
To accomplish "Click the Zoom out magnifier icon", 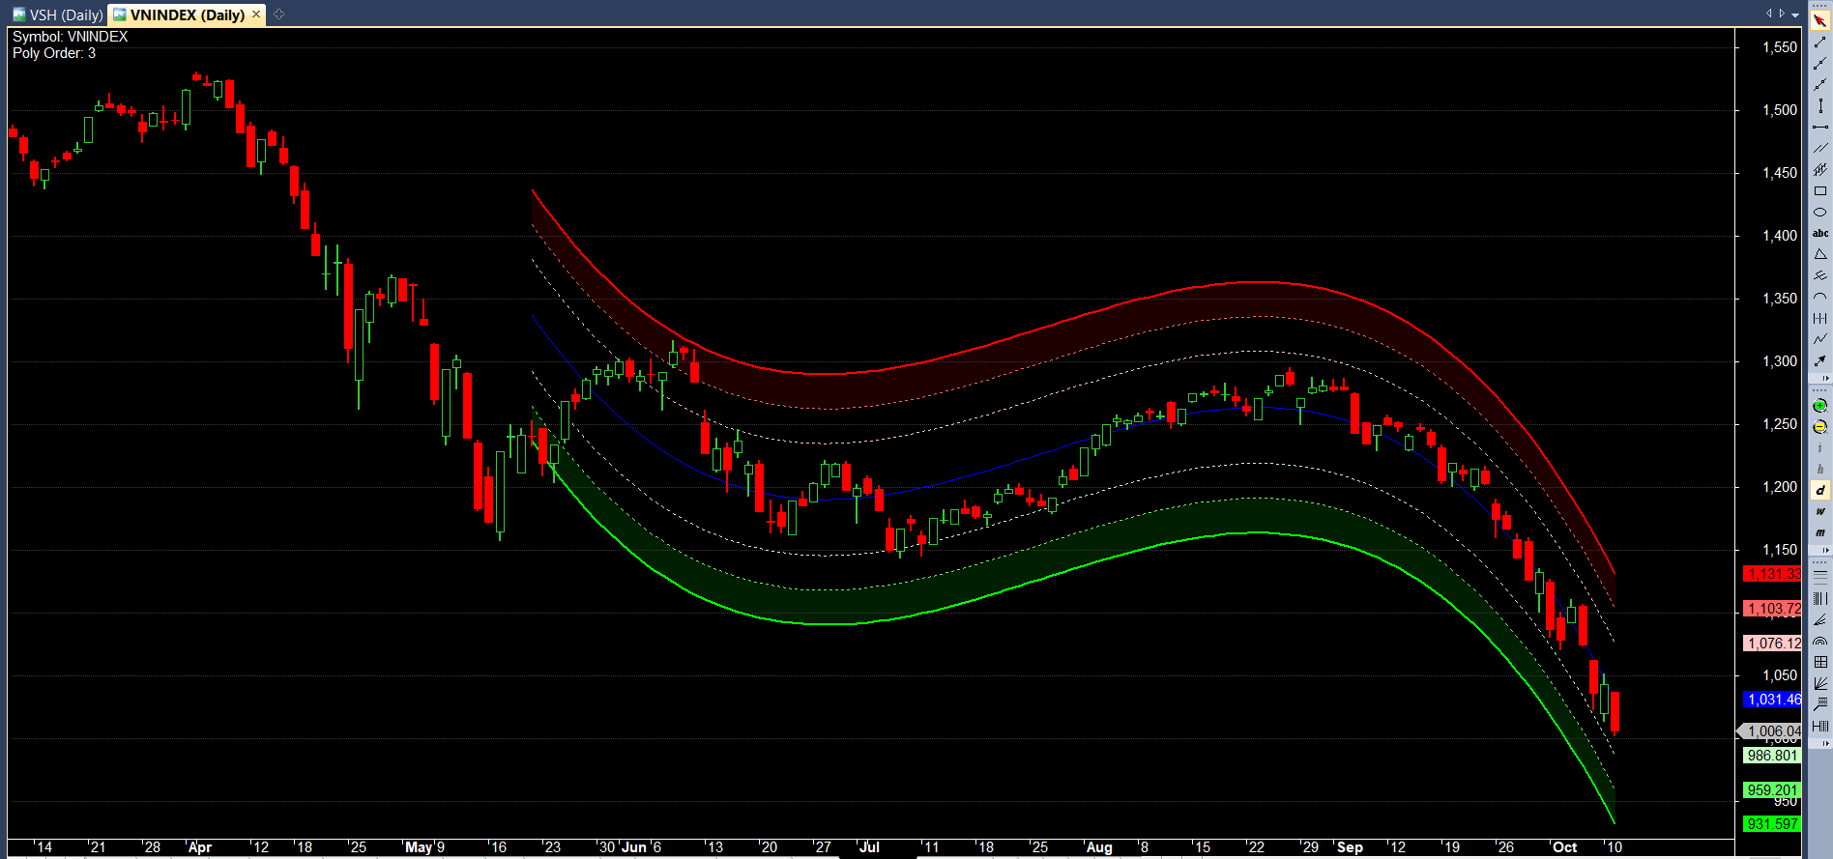I will (x=1819, y=427).
